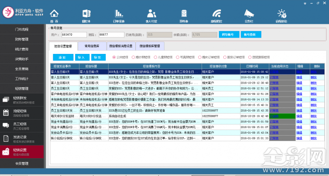Select the 婚庆订单短信 radio button
Viewport: 329px width, 176px height.
[200, 57]
